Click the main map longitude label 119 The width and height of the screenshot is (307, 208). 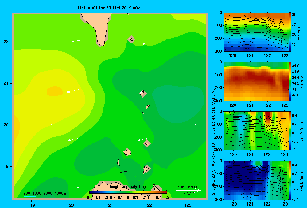[31, 205]
